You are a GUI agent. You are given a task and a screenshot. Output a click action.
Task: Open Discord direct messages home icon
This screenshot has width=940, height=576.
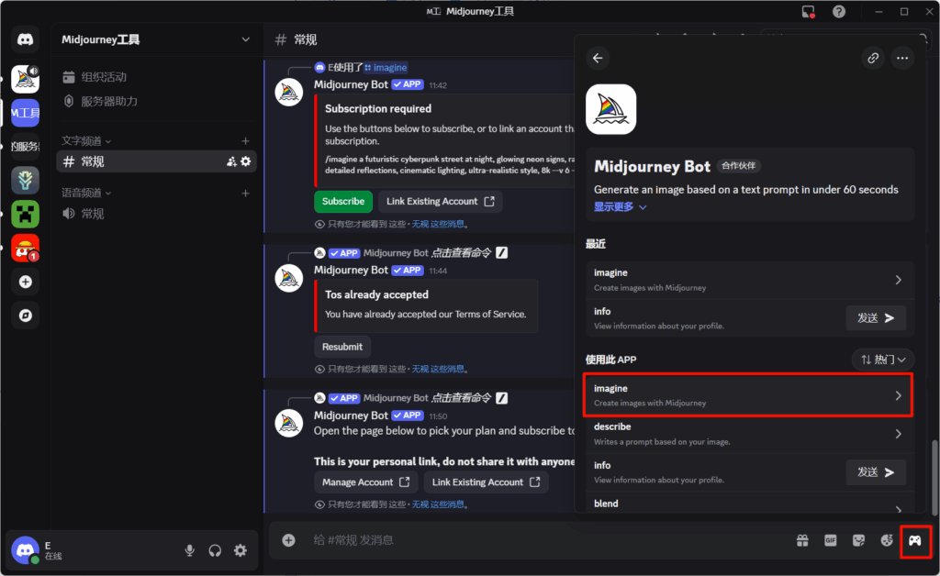point(25,40)
